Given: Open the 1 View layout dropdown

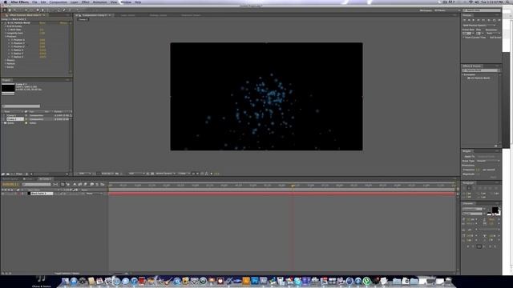Looking at the screenshot, I should [x=184, y=174].
